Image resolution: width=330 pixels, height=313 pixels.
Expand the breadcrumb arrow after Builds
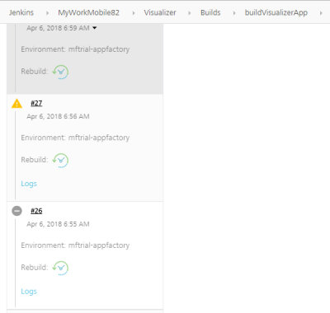(x=234, y=13)
